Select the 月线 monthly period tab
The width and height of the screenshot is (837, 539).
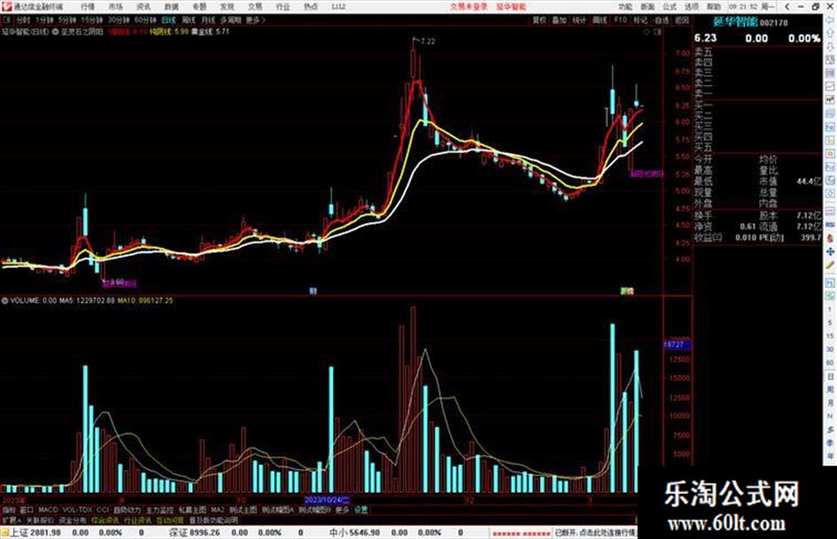207,19
